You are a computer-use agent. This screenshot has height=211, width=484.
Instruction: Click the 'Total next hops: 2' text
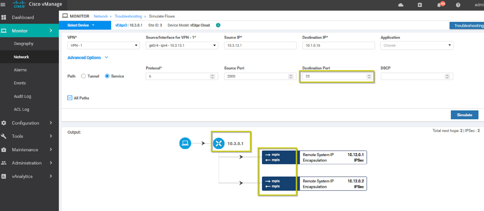tap(447, 130)
